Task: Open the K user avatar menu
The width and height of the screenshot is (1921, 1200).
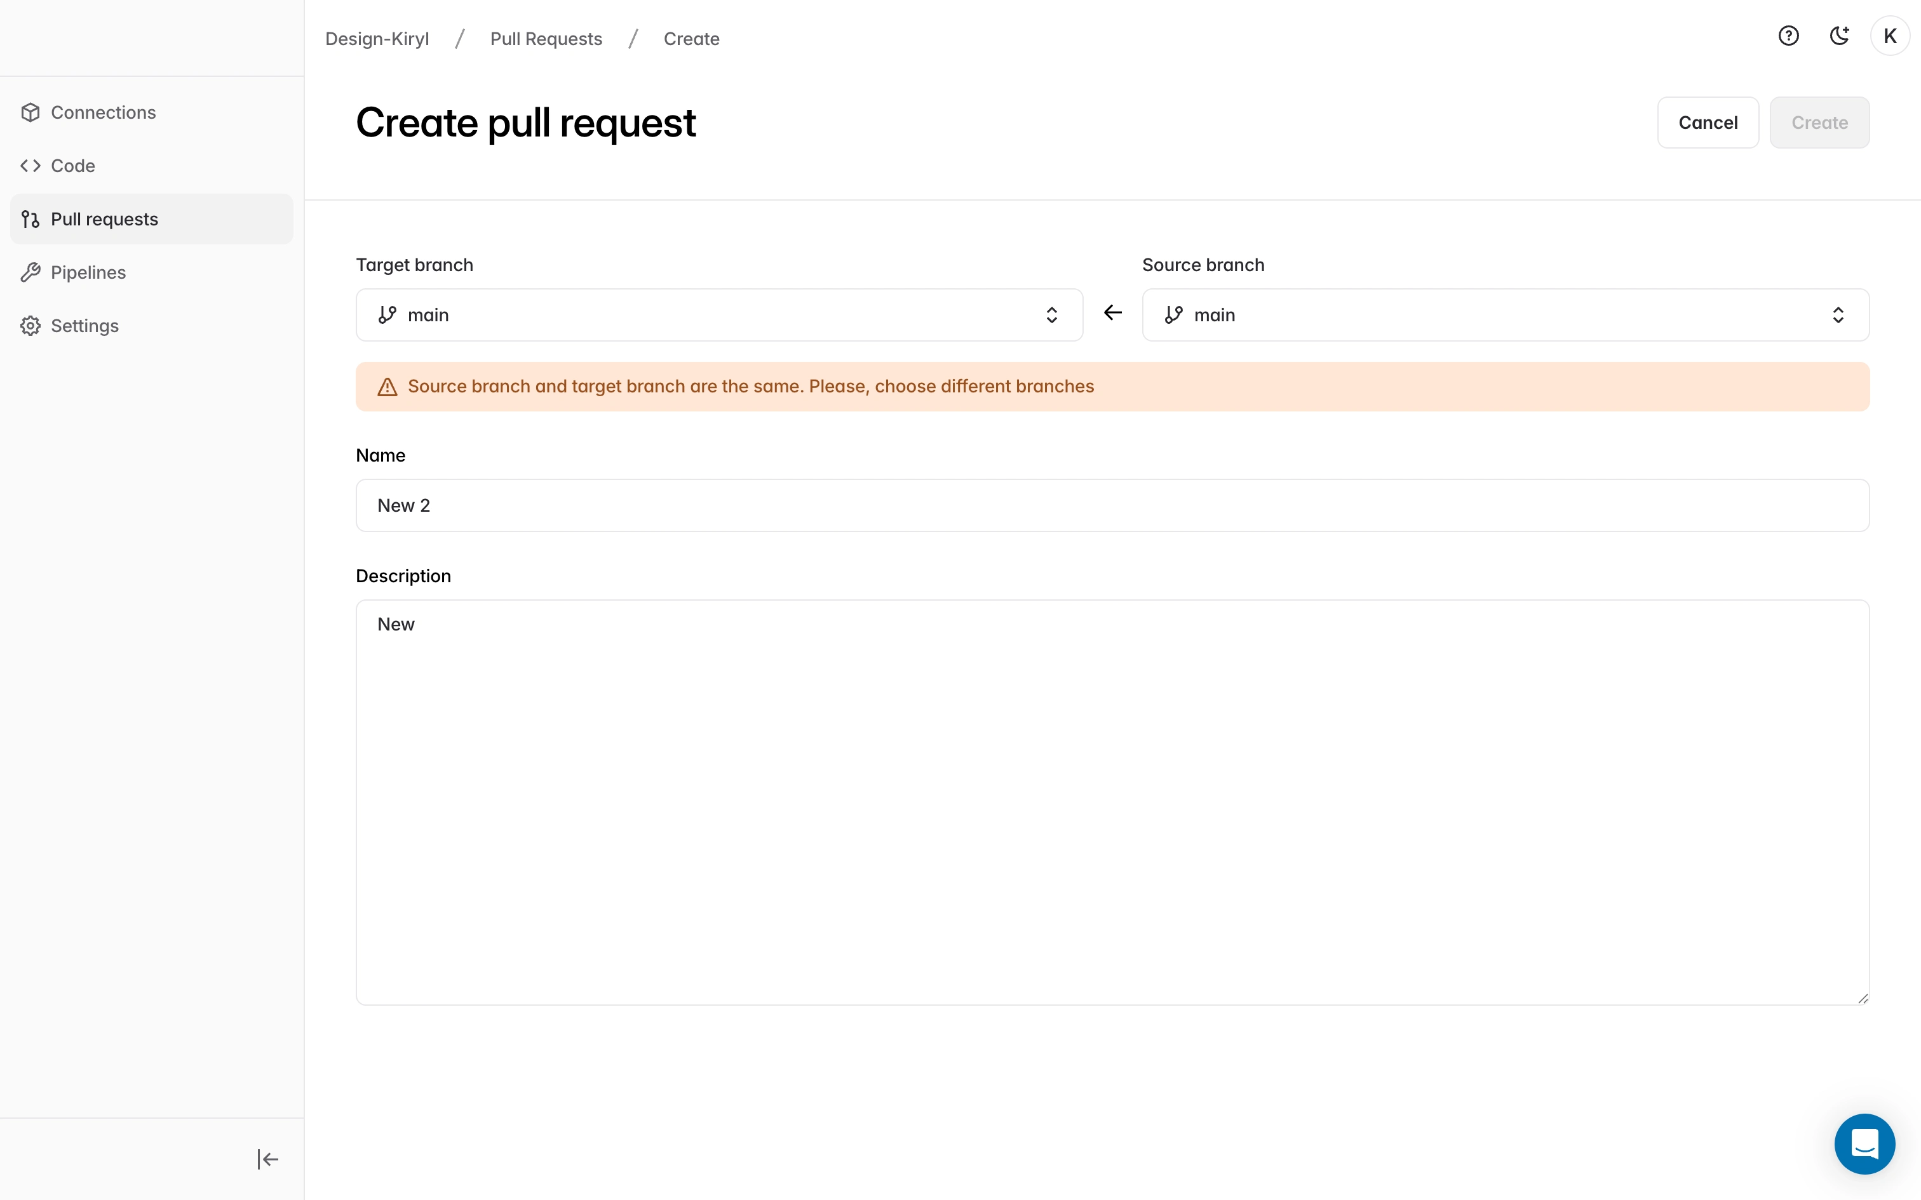Action: 1889,37
